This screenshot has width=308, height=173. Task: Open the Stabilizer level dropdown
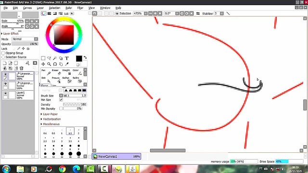point(222,13)
